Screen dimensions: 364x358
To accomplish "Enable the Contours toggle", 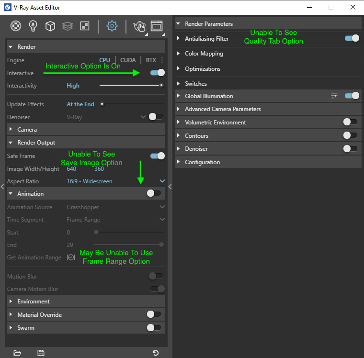I will tap(350, 135).
